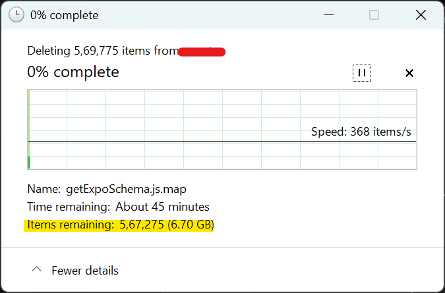Click the green progress bar at graph left
Viewport: 445px width, 293px height.
(x=29, y=162)
